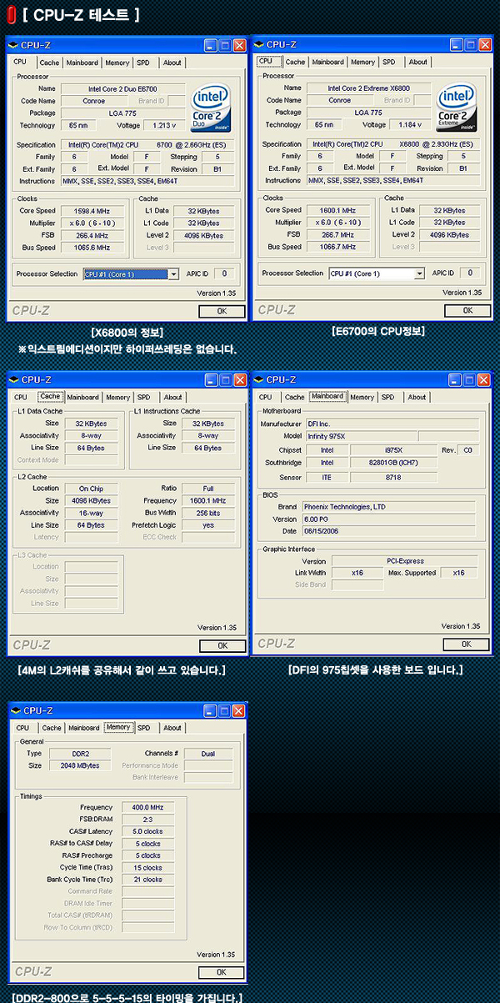Image resolution: width=500 pixels, height=1003 pixels.
Task: Switch to SPD tab in the Memory window
Action: click(145, 728)
